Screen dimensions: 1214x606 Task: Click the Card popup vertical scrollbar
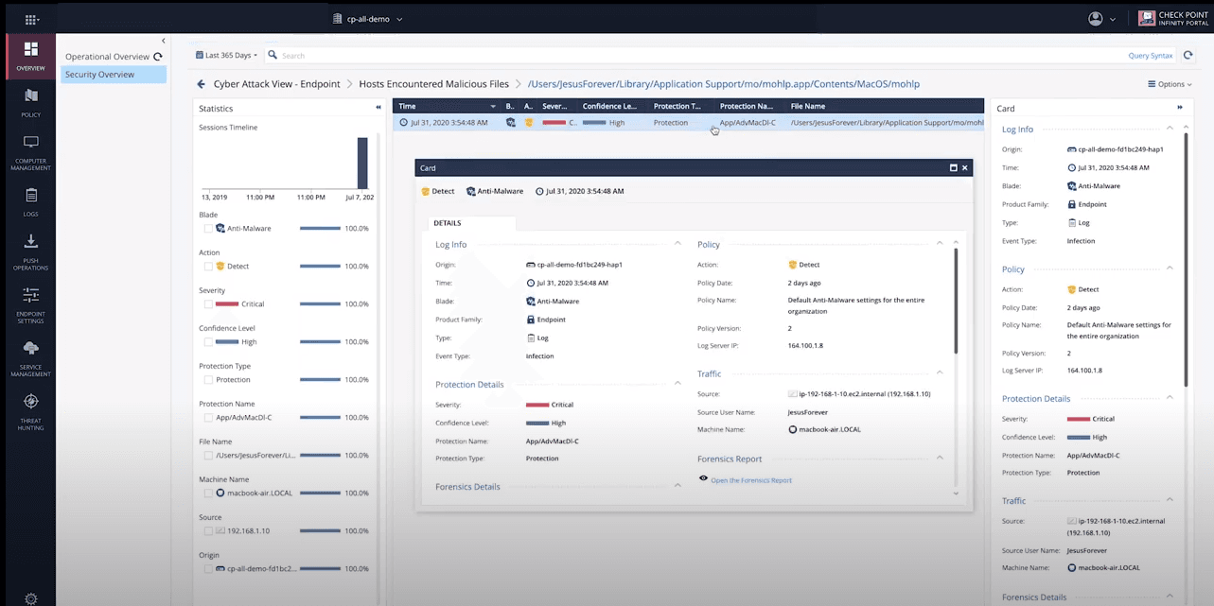(x=956, y=301)
